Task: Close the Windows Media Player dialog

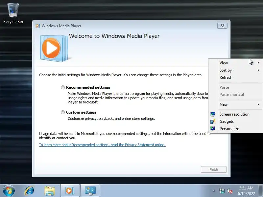Action: [222, 26]
